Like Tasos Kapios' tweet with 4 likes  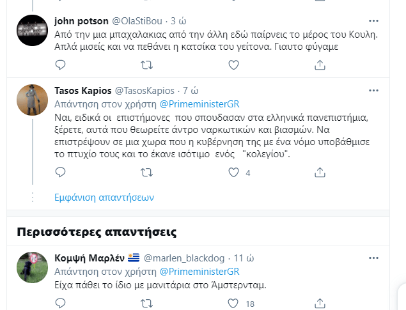234,172
